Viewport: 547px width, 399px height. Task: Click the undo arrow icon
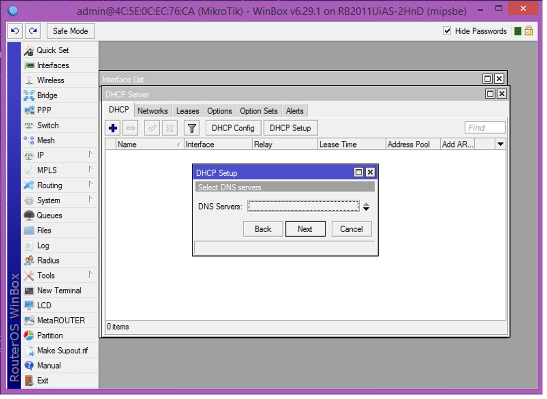pyautogui.click(x=15, y=31)
